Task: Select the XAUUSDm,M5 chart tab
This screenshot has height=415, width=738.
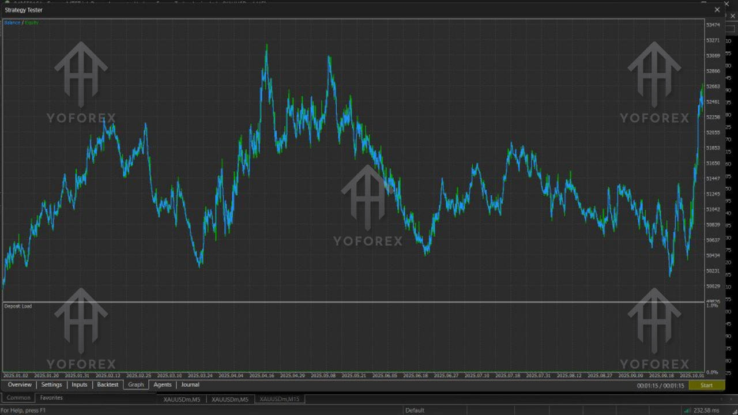Action: coord(181,399)
